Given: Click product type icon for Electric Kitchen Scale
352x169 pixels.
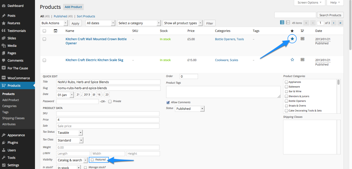Looking at the screenshot, I should [302, 60].
